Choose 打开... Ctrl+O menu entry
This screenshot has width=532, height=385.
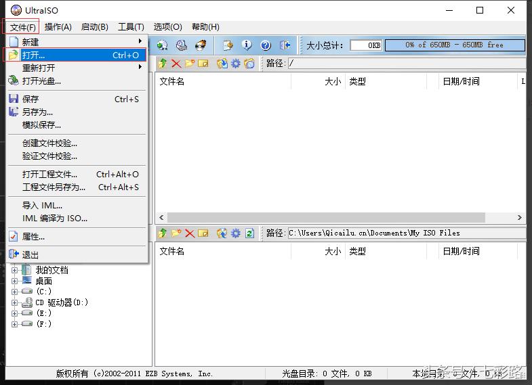coord(77,55)
